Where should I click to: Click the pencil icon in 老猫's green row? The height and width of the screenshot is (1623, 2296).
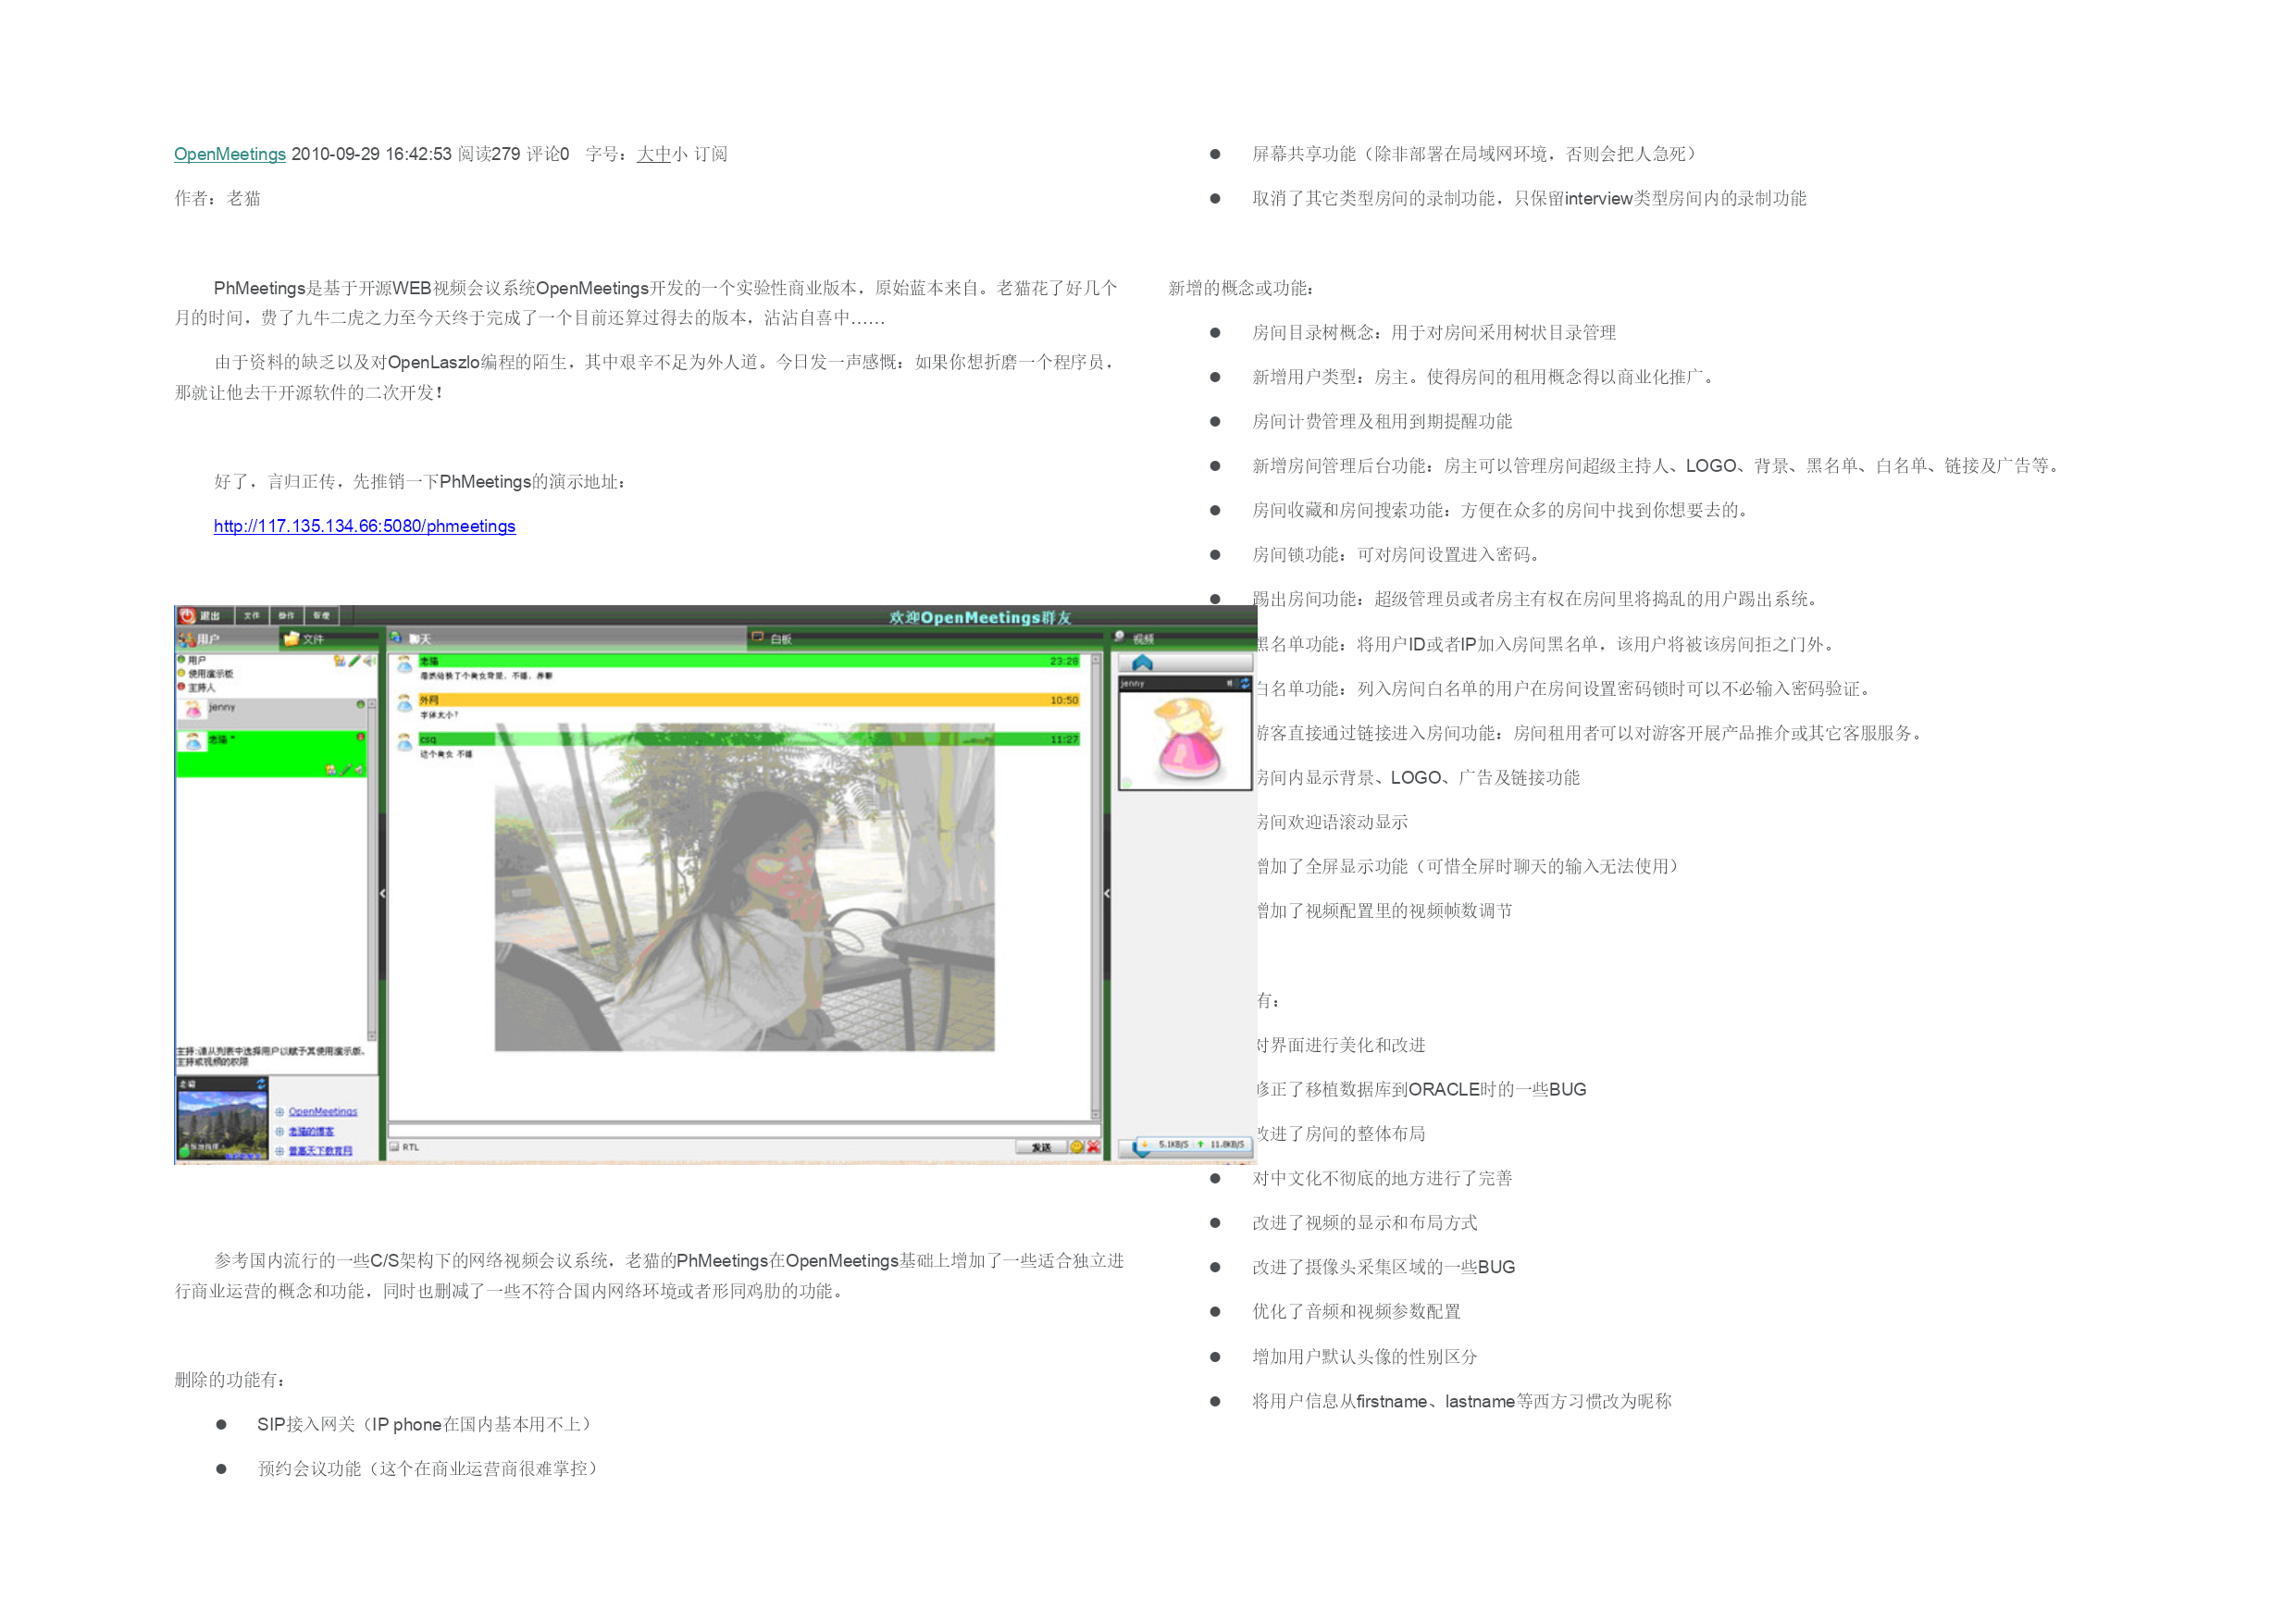346,770
